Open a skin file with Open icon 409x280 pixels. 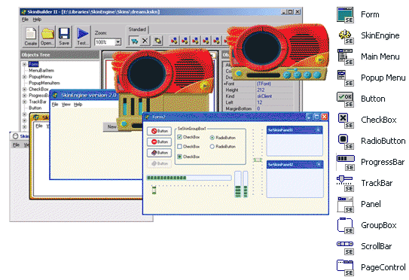point(47,36)
